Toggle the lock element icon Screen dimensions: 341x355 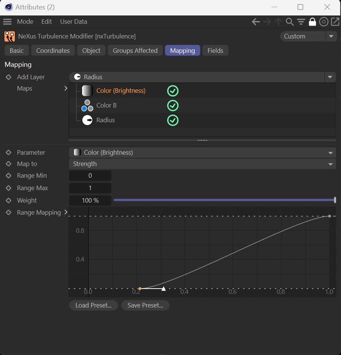click(312, 22)
